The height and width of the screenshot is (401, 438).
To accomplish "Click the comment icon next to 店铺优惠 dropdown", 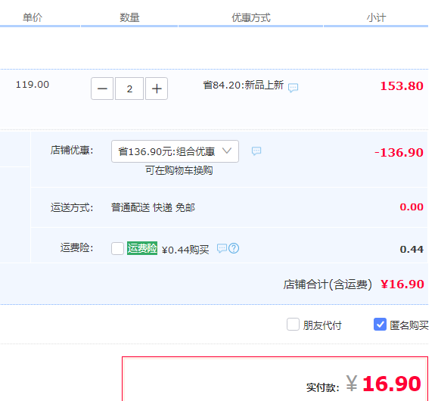I will 256,151.
